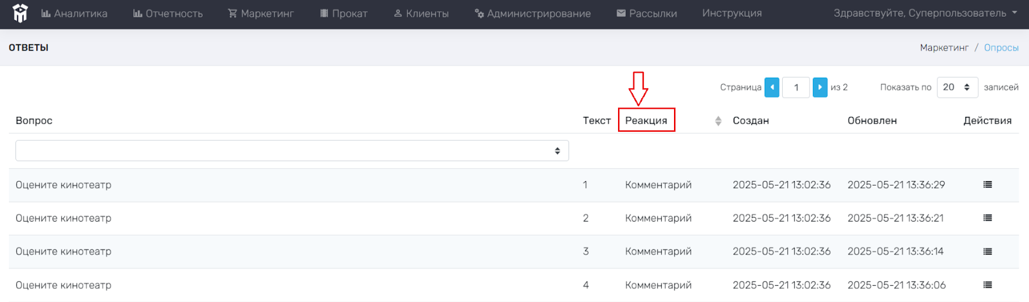This screenshot has height=302, width=1029.
Task: Go to previous page arrow button
Action: coord(772,87)
